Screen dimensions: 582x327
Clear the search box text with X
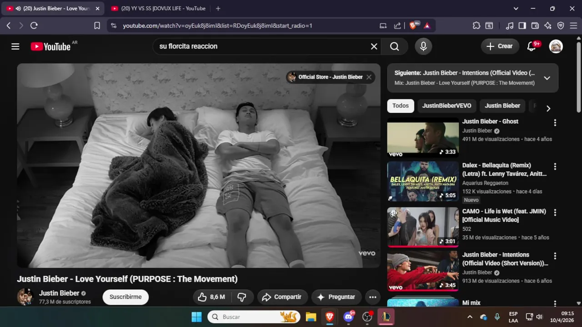[x=374, y=46]
